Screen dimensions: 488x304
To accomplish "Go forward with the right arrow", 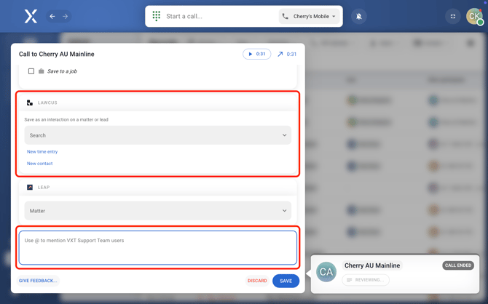I will click(x=65, y=16).
